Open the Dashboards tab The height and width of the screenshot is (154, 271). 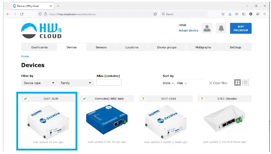pos(40,47)
